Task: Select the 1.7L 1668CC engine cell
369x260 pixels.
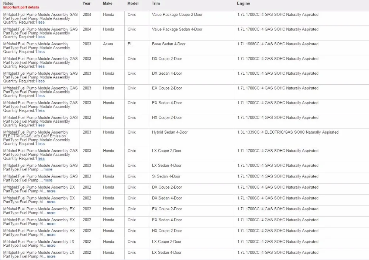Action: click(x=278, y=44)
